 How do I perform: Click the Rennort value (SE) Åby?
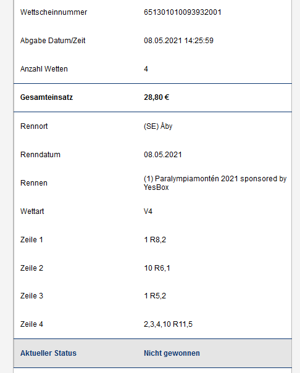pyautogui.click(x=158, y=126)
